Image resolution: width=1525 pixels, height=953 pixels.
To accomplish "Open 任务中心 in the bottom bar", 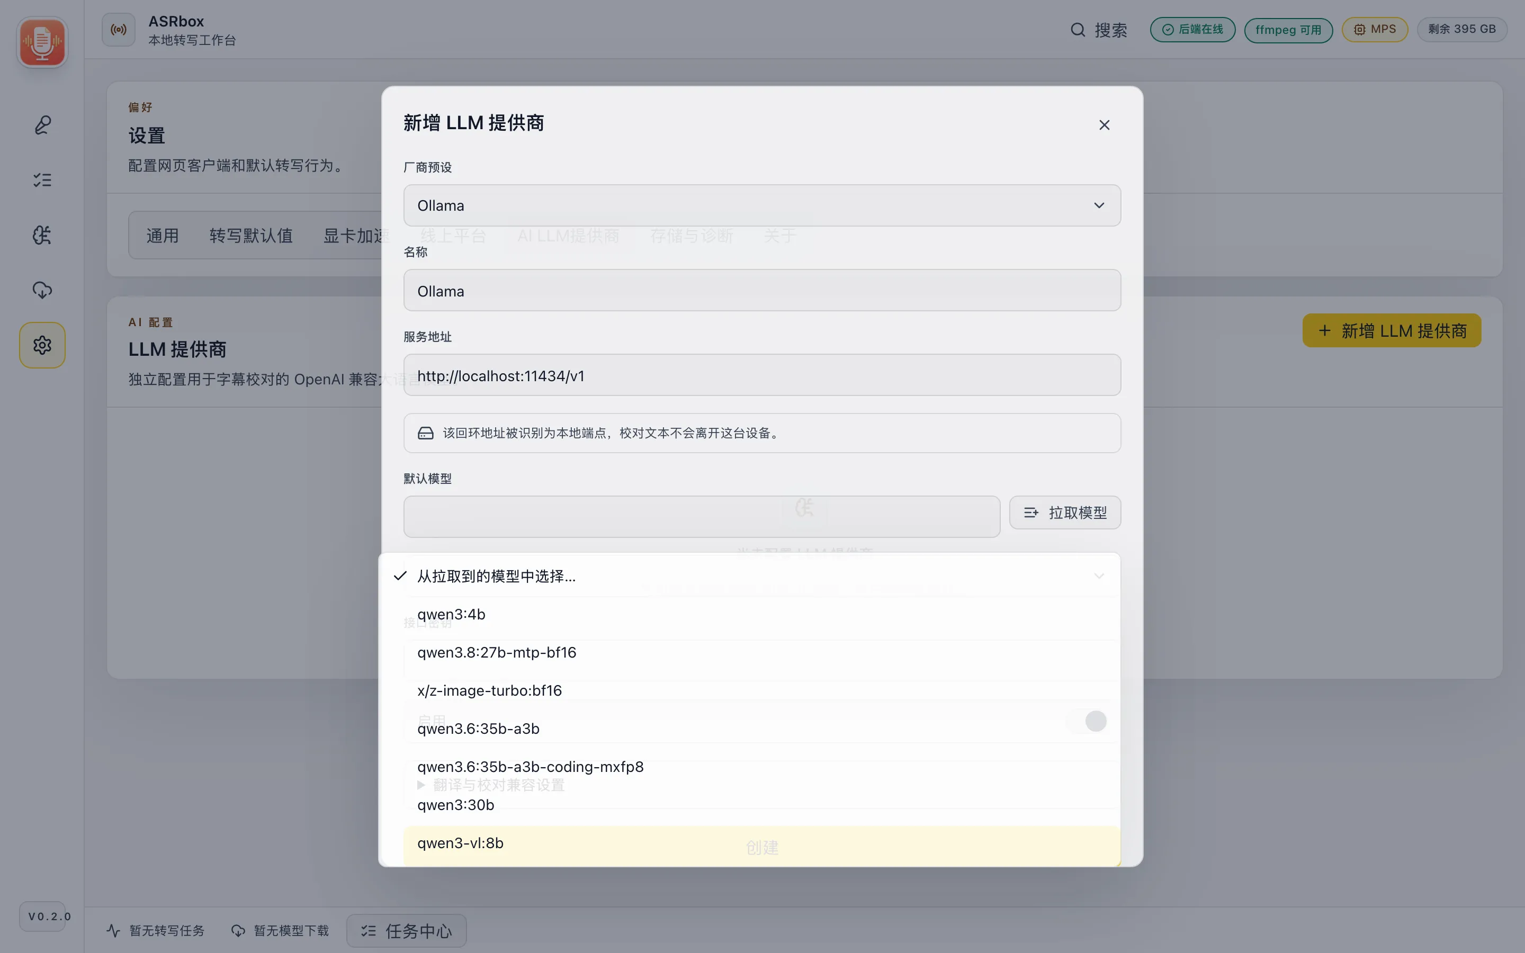I will point(407,930).
